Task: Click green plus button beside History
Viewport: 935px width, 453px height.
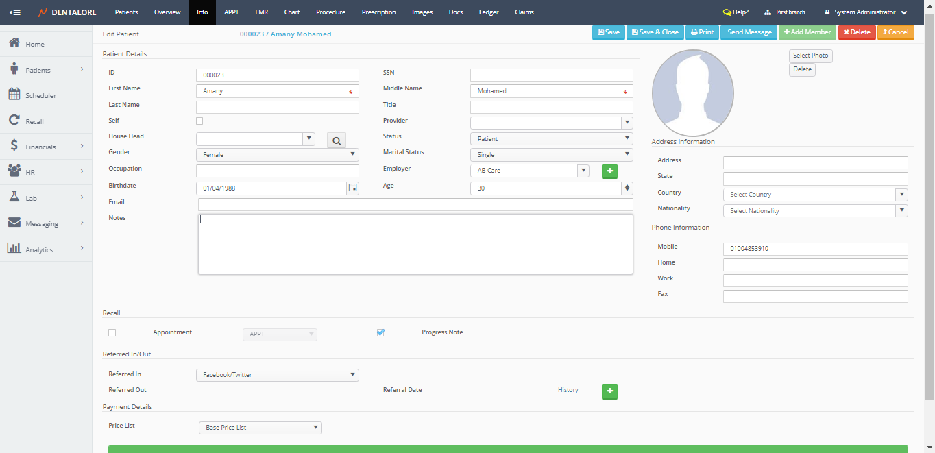Action: pyautogui.click(x=609, y=391)
